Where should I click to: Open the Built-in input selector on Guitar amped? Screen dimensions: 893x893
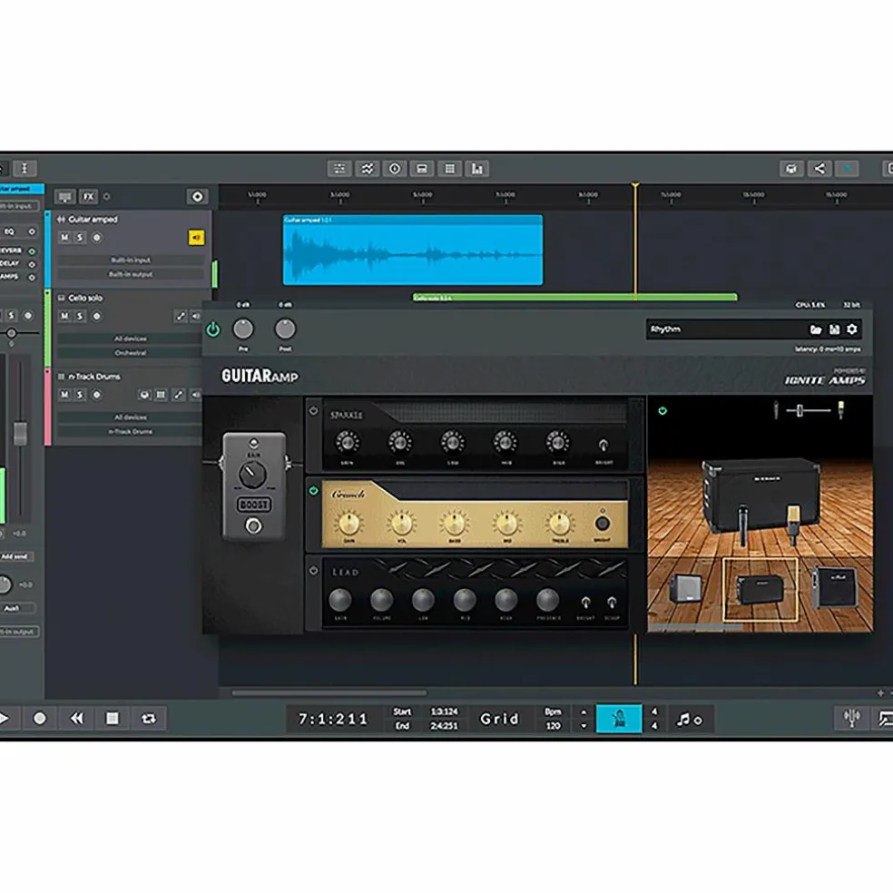tap(131, 260)
